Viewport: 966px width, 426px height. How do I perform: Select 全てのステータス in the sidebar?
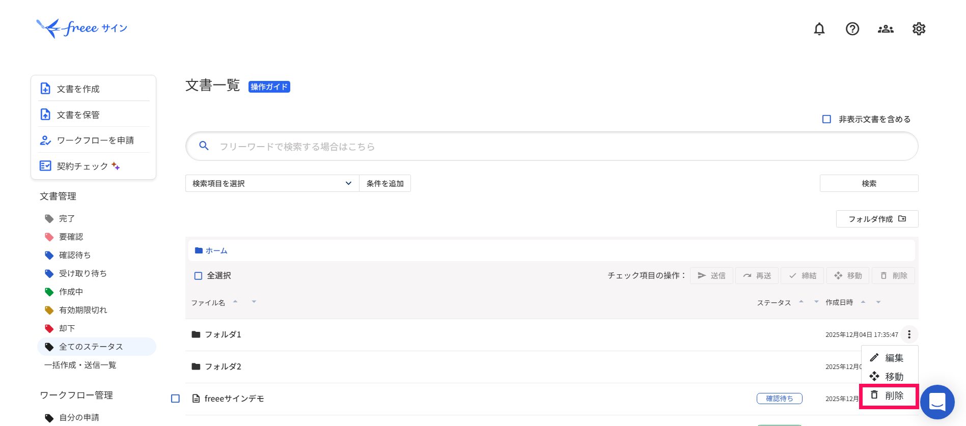[x=97, y=347]
